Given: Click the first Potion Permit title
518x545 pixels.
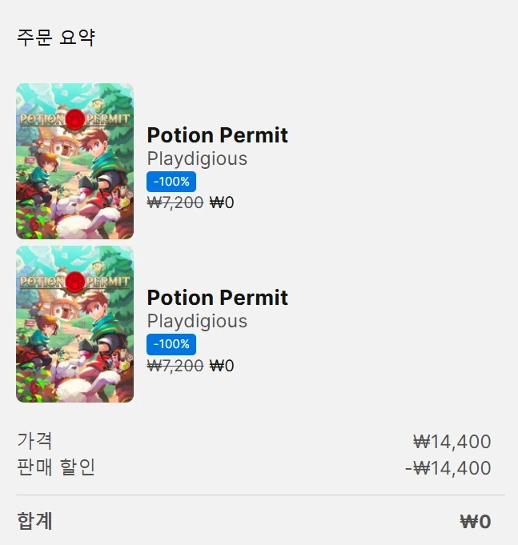Looking at the screenshot, I should (x=217, y=135).
